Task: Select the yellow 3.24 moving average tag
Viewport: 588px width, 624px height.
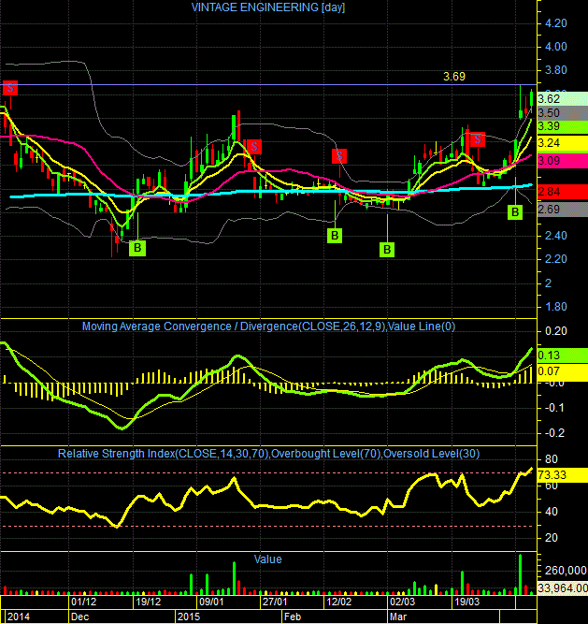Action: (562, 143)
